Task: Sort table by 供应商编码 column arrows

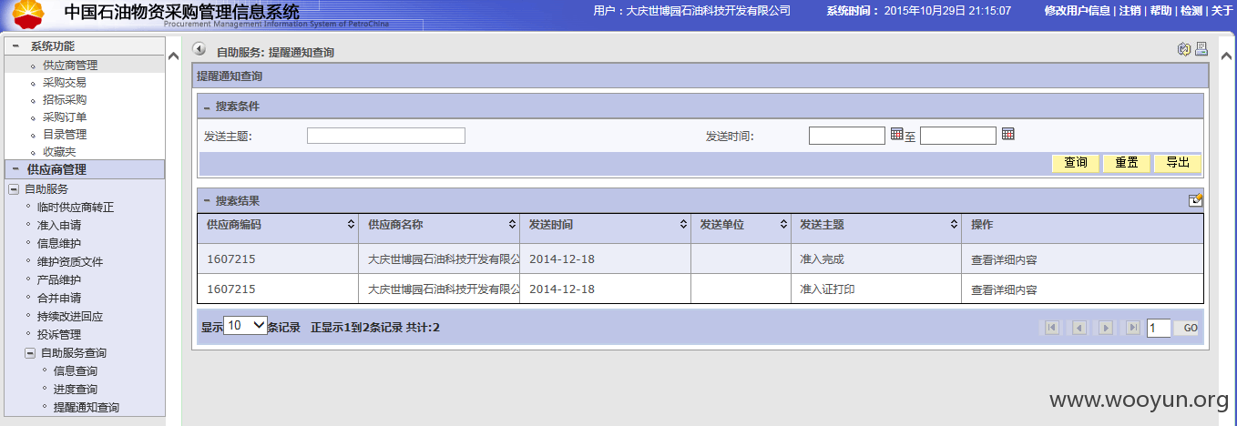Action: click(x=352, y=224)
